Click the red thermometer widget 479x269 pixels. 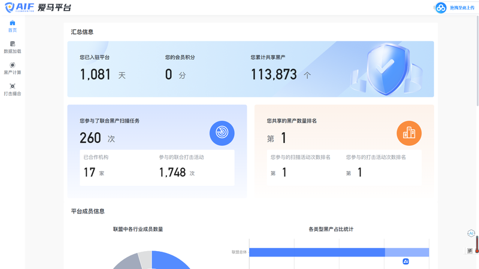point(477,244)
